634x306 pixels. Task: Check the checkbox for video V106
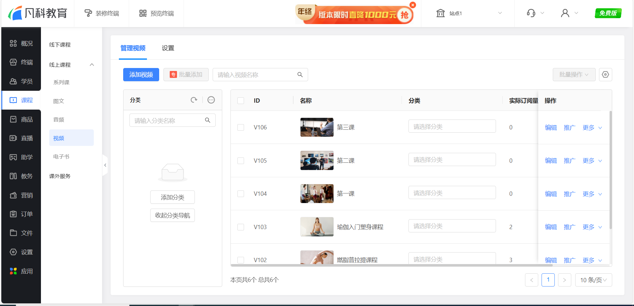pos(240,127)
